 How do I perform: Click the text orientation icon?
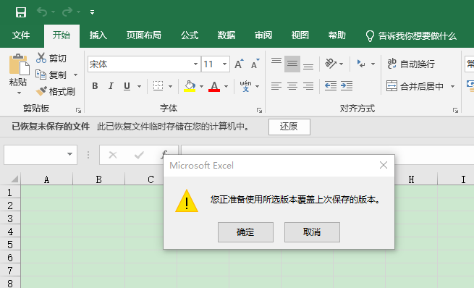331,64
